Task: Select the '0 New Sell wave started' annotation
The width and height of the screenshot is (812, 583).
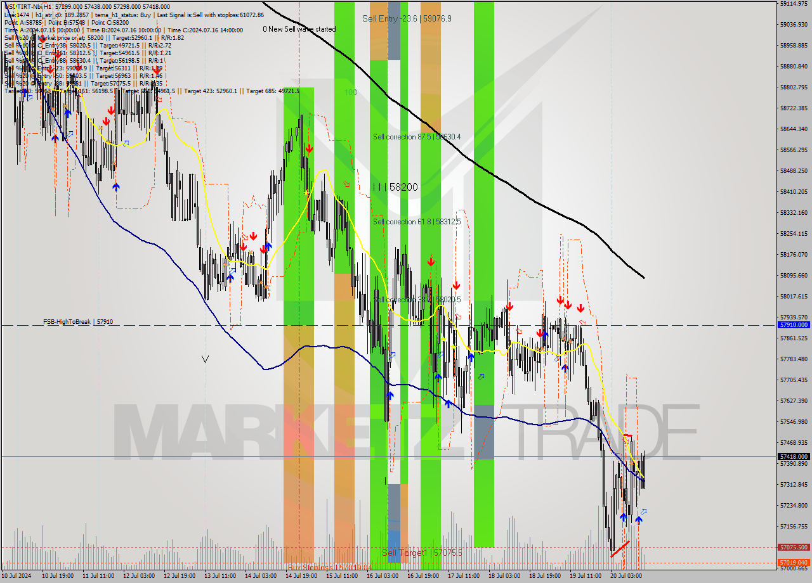Action: pos(299,29)
